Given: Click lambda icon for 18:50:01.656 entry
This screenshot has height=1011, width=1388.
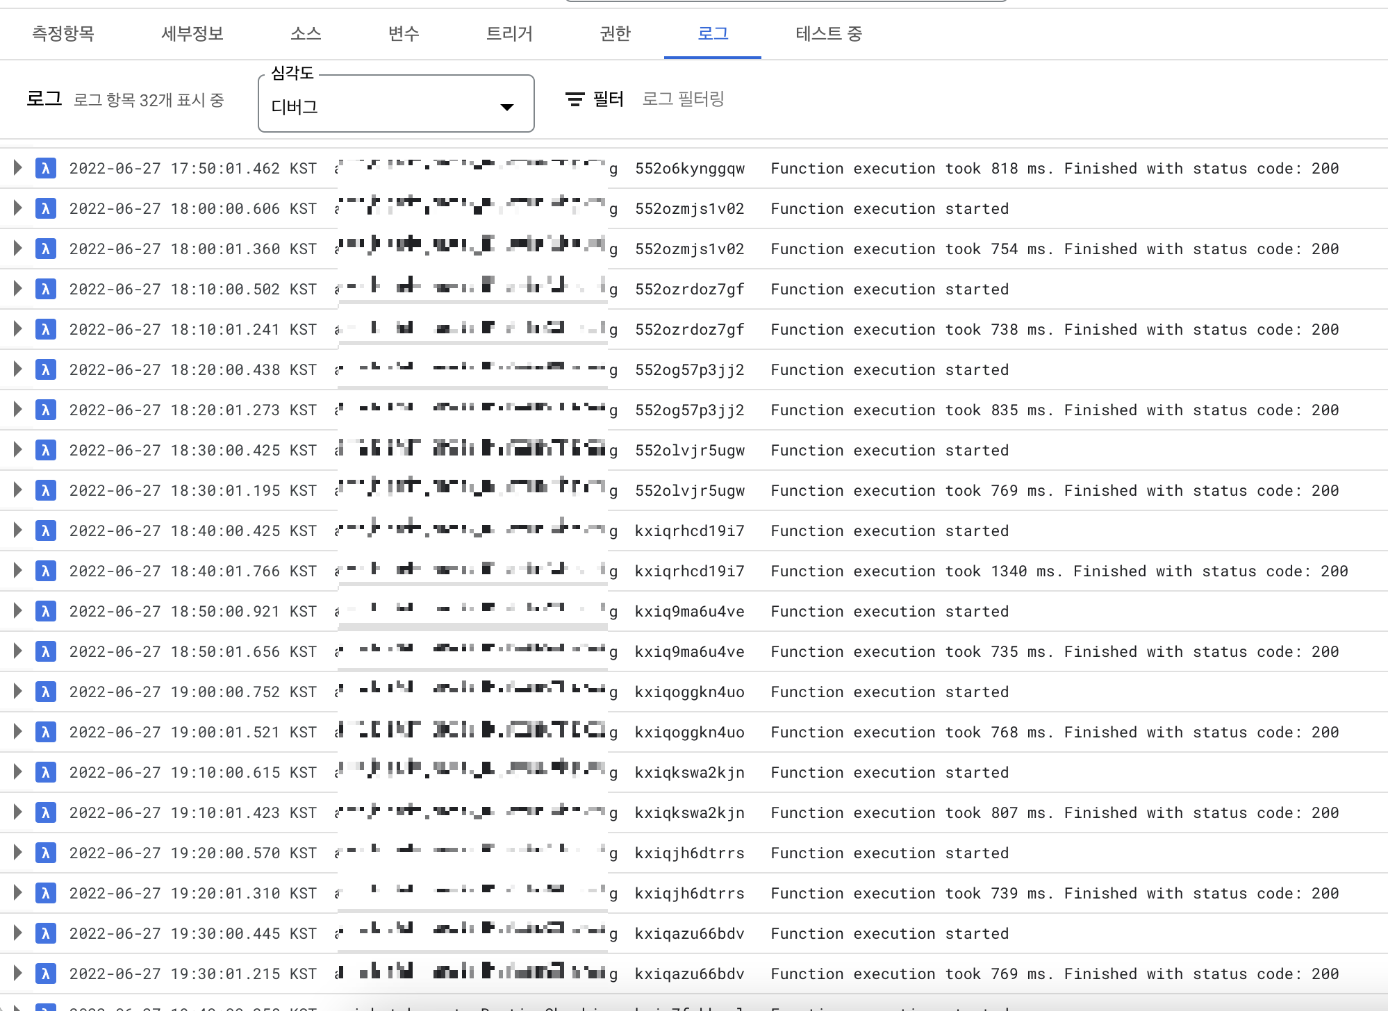Looking at the screenshot, I should [x=46, y=651].
